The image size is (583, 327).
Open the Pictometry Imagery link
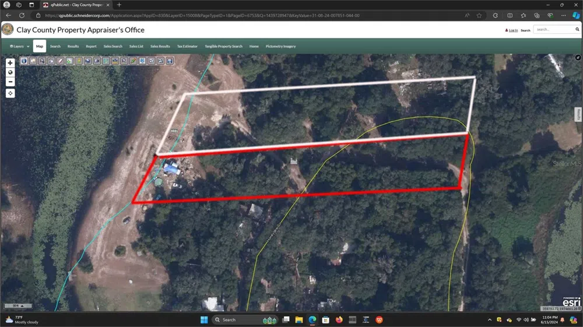point(280,46)
